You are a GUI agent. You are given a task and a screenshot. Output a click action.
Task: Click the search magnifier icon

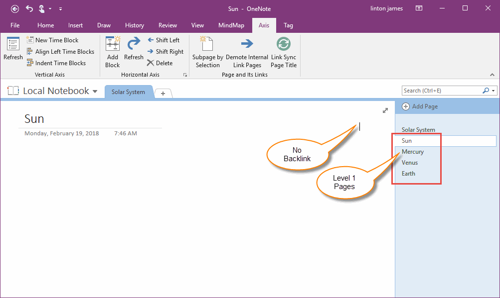pos(486,91)
